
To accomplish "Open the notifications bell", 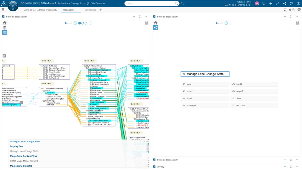I will pyautogui.click(x=264, y=3).
